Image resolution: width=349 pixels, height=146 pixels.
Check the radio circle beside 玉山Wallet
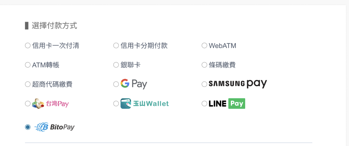point(116,104)
